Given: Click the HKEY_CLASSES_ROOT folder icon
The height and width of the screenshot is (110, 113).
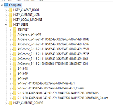Looking at the screenshot, I should pyautogui.click(x=11, y=10).
